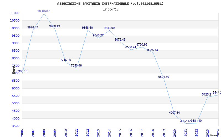Viewport: 221px width, 138px height.
Task: Click the 9000 value on the Euro axis
Action: coord(16,43)
